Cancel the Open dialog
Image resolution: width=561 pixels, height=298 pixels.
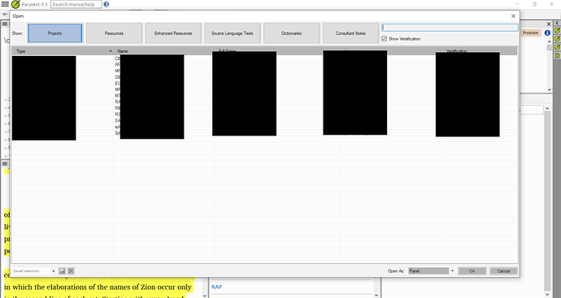coord(503,271)
